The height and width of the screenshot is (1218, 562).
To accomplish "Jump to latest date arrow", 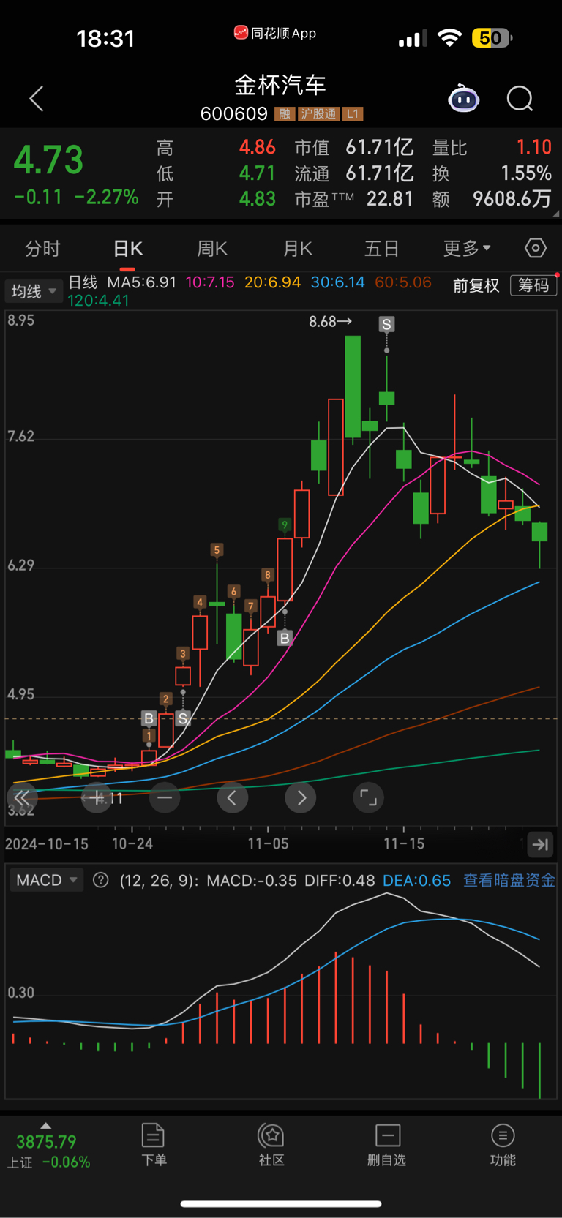I will click(x=541, y=844).
